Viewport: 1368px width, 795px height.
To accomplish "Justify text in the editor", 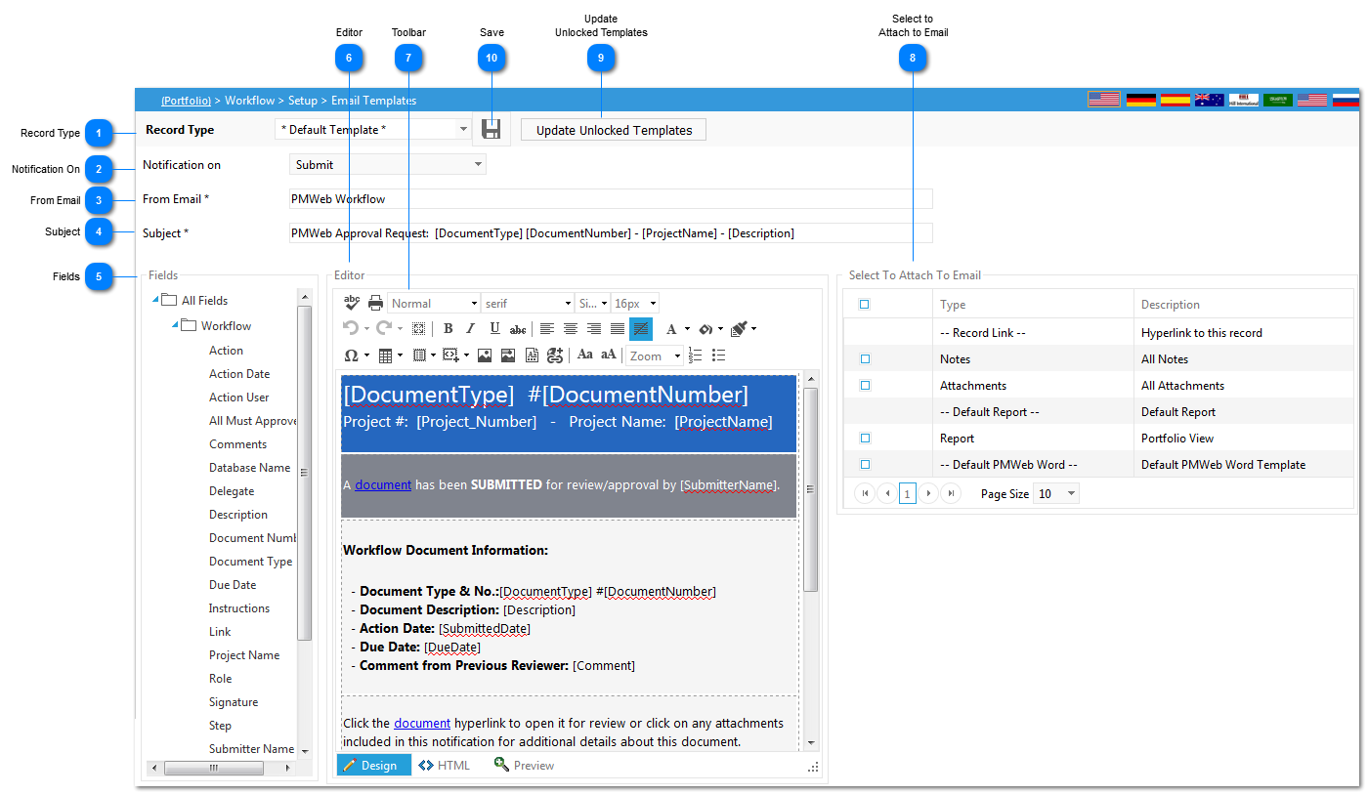I will [618, 329].
